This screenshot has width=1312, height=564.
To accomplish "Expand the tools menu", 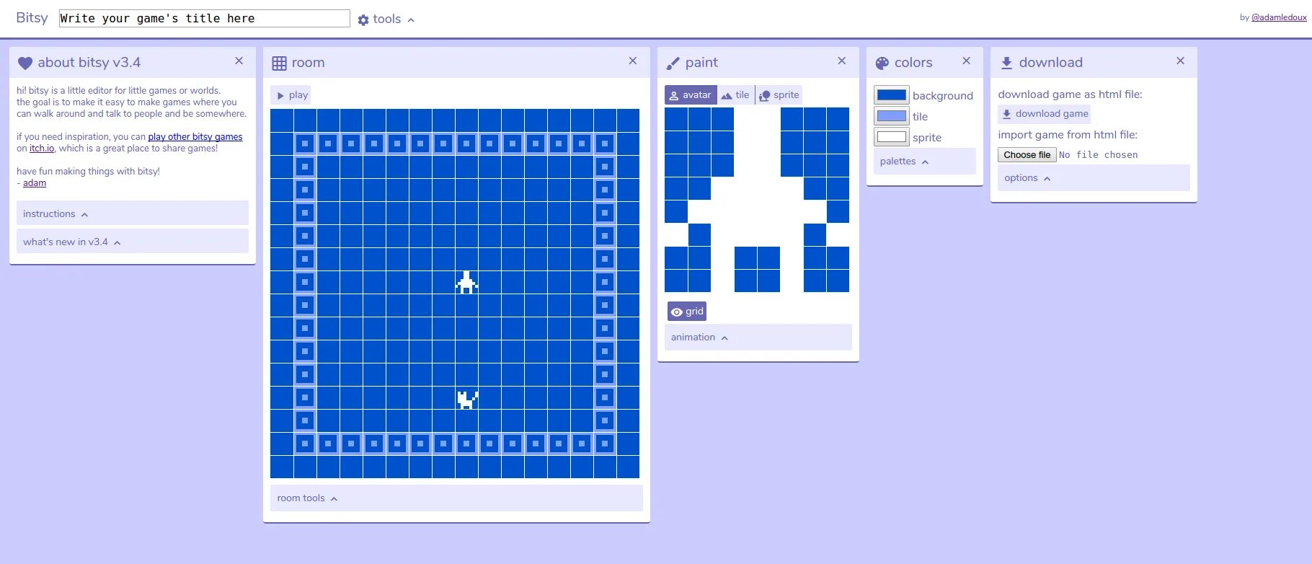I will point(386,19).
